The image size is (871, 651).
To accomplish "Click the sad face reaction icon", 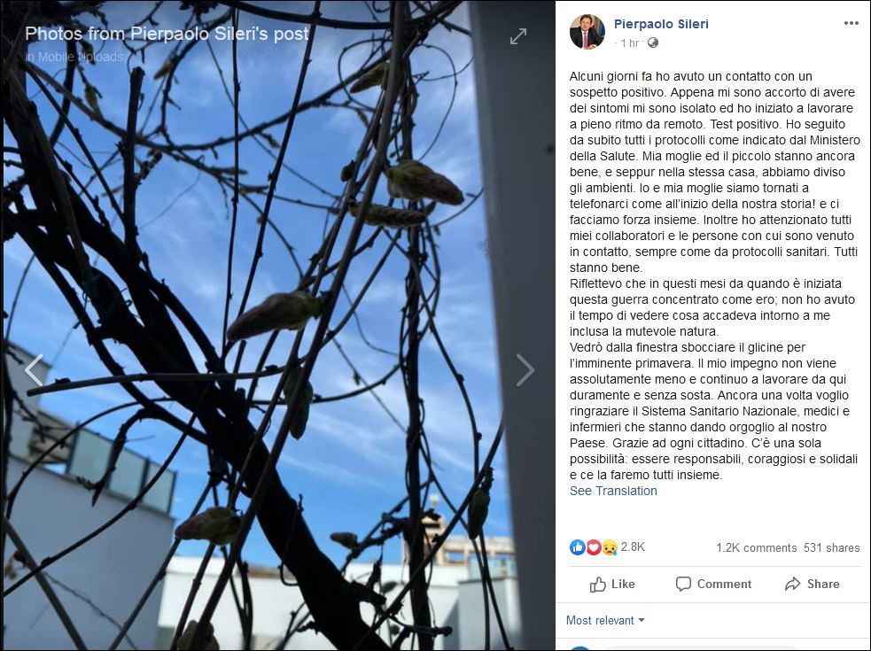I will (x=610, y=547).
